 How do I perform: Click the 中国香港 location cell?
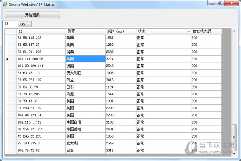[86, 129]
